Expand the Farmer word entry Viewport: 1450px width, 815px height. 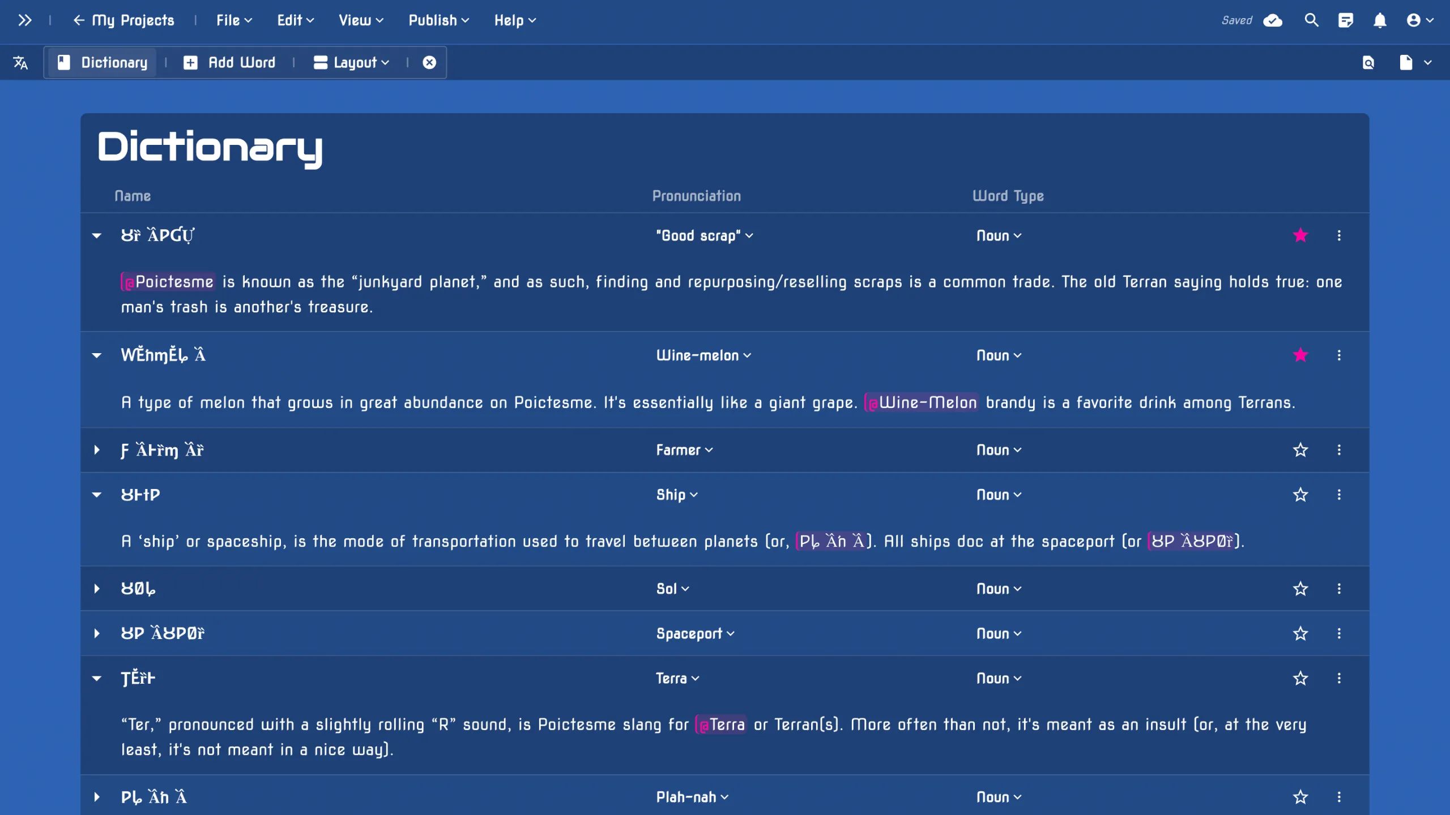point(97,450)
